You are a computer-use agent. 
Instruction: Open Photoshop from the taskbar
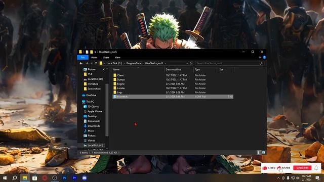64,178
